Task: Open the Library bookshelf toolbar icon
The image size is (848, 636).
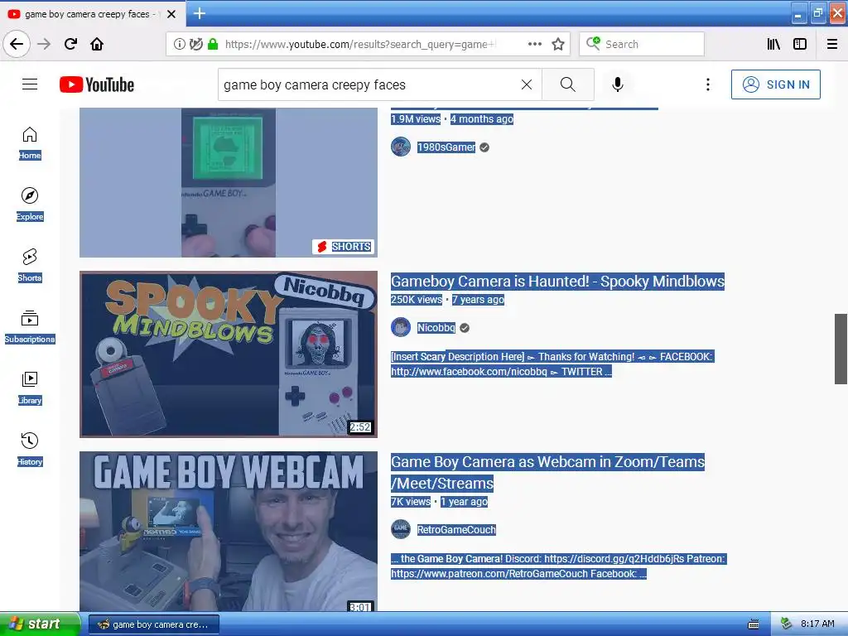Action: 773,44
